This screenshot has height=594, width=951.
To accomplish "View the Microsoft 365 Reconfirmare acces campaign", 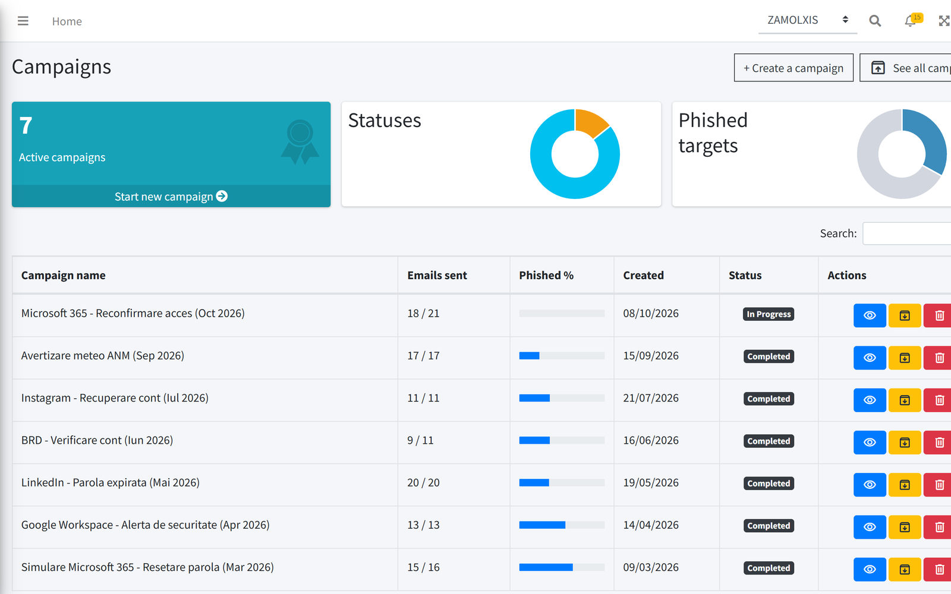I will click(x=870, y=315).
